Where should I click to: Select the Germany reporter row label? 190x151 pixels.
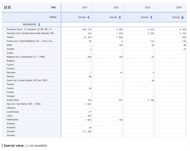pos(31,33)
